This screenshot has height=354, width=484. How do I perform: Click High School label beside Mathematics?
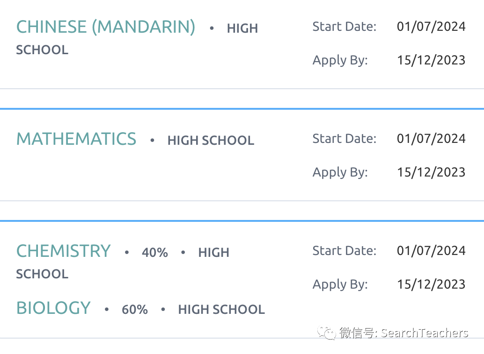click(x=211, y=141)
